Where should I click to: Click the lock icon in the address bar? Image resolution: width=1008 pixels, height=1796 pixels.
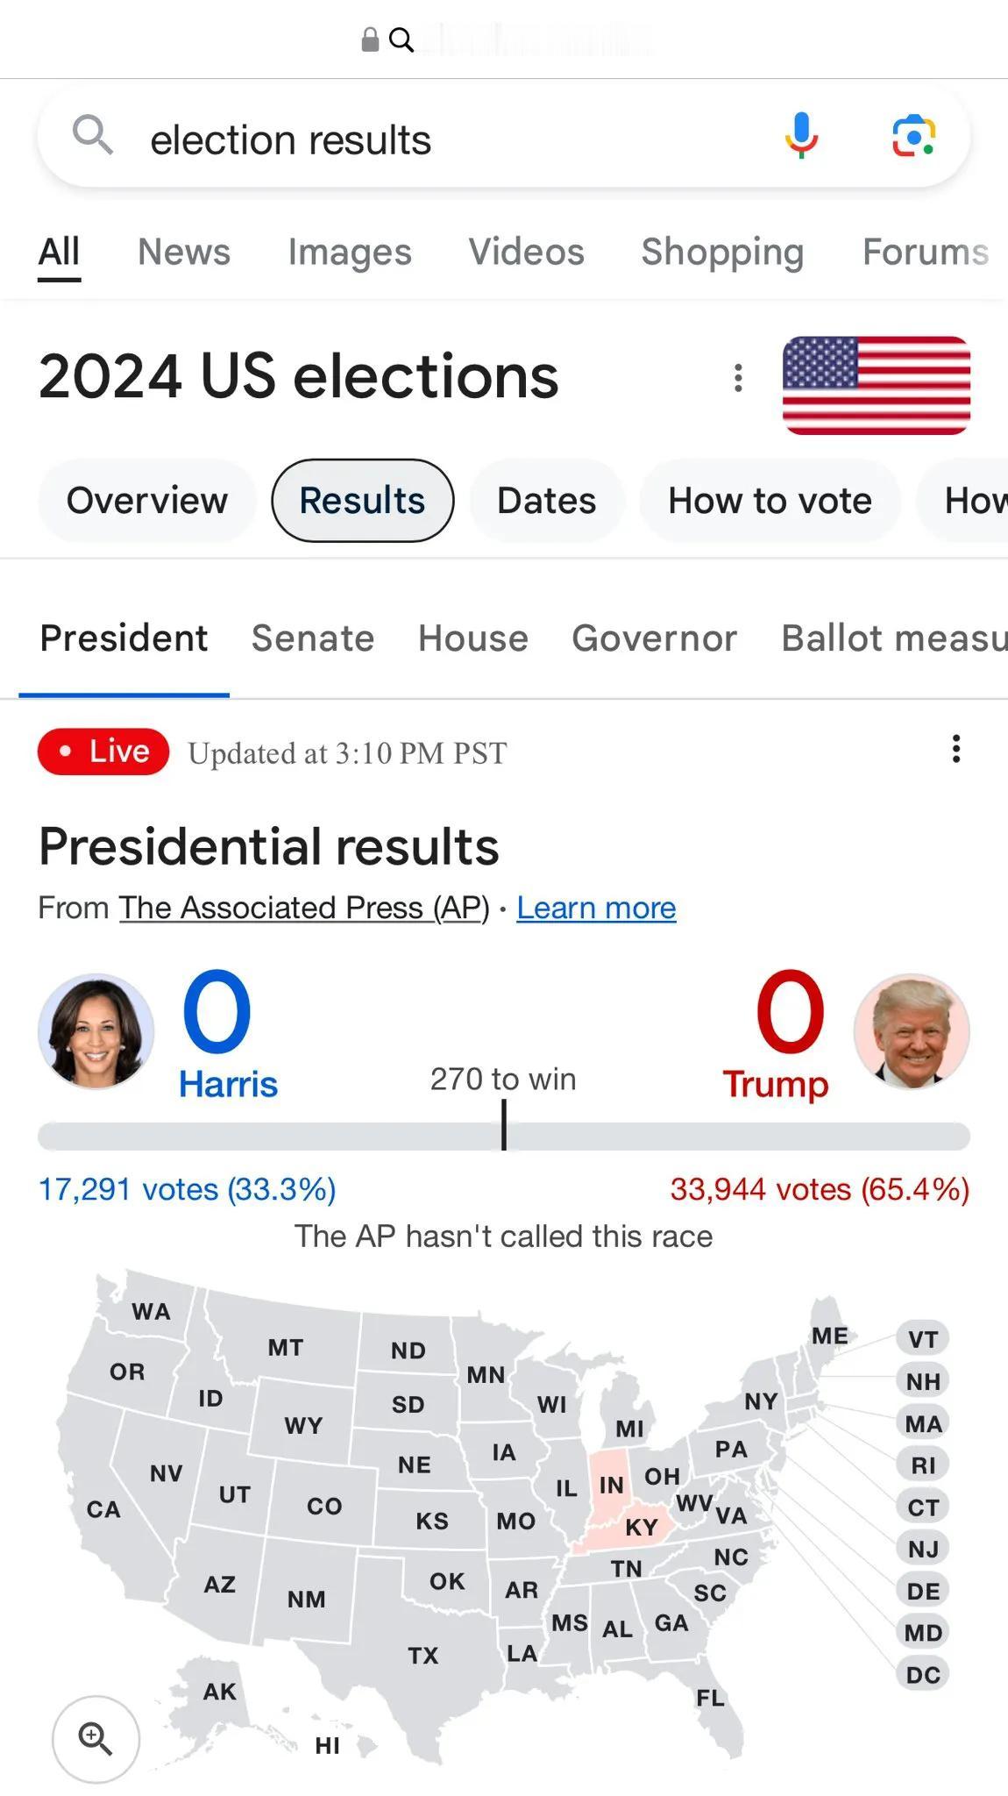(x=370, y=39)
